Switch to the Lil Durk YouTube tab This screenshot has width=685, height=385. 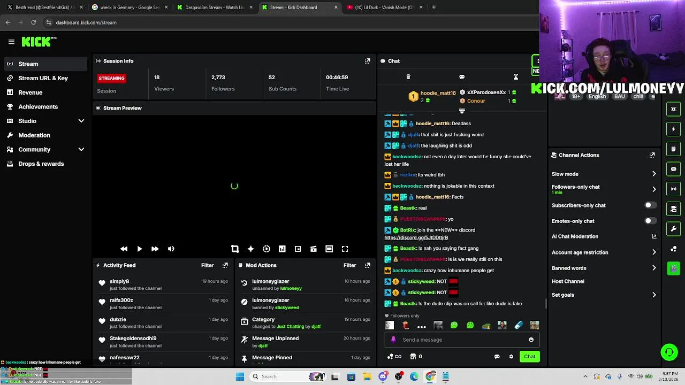point(384,7)
